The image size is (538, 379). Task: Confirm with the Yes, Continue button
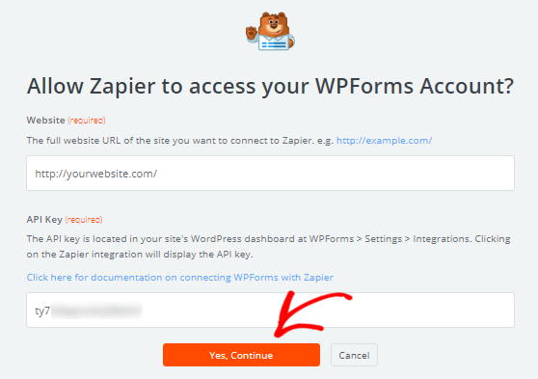tap(241, 355)
